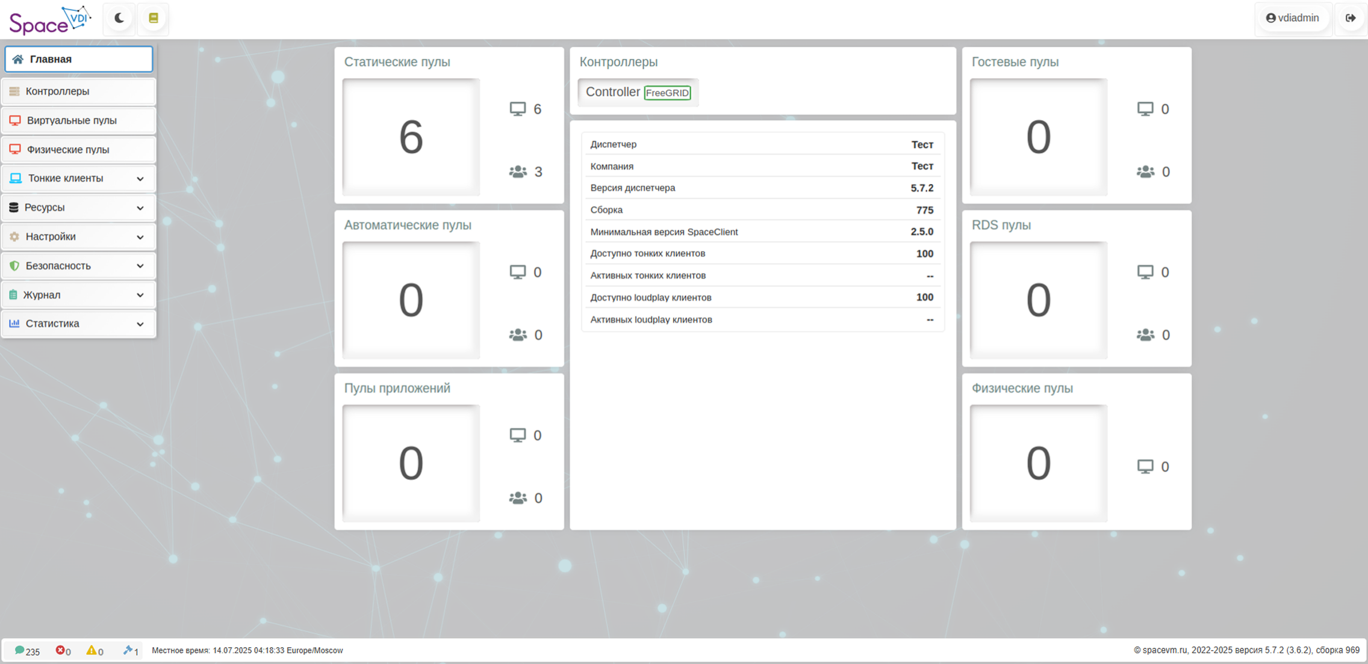Expand the Ресурсы menu chevron
Viewport: 1368px width, 664px height.
pyautogui.click(x=140, y=207)
